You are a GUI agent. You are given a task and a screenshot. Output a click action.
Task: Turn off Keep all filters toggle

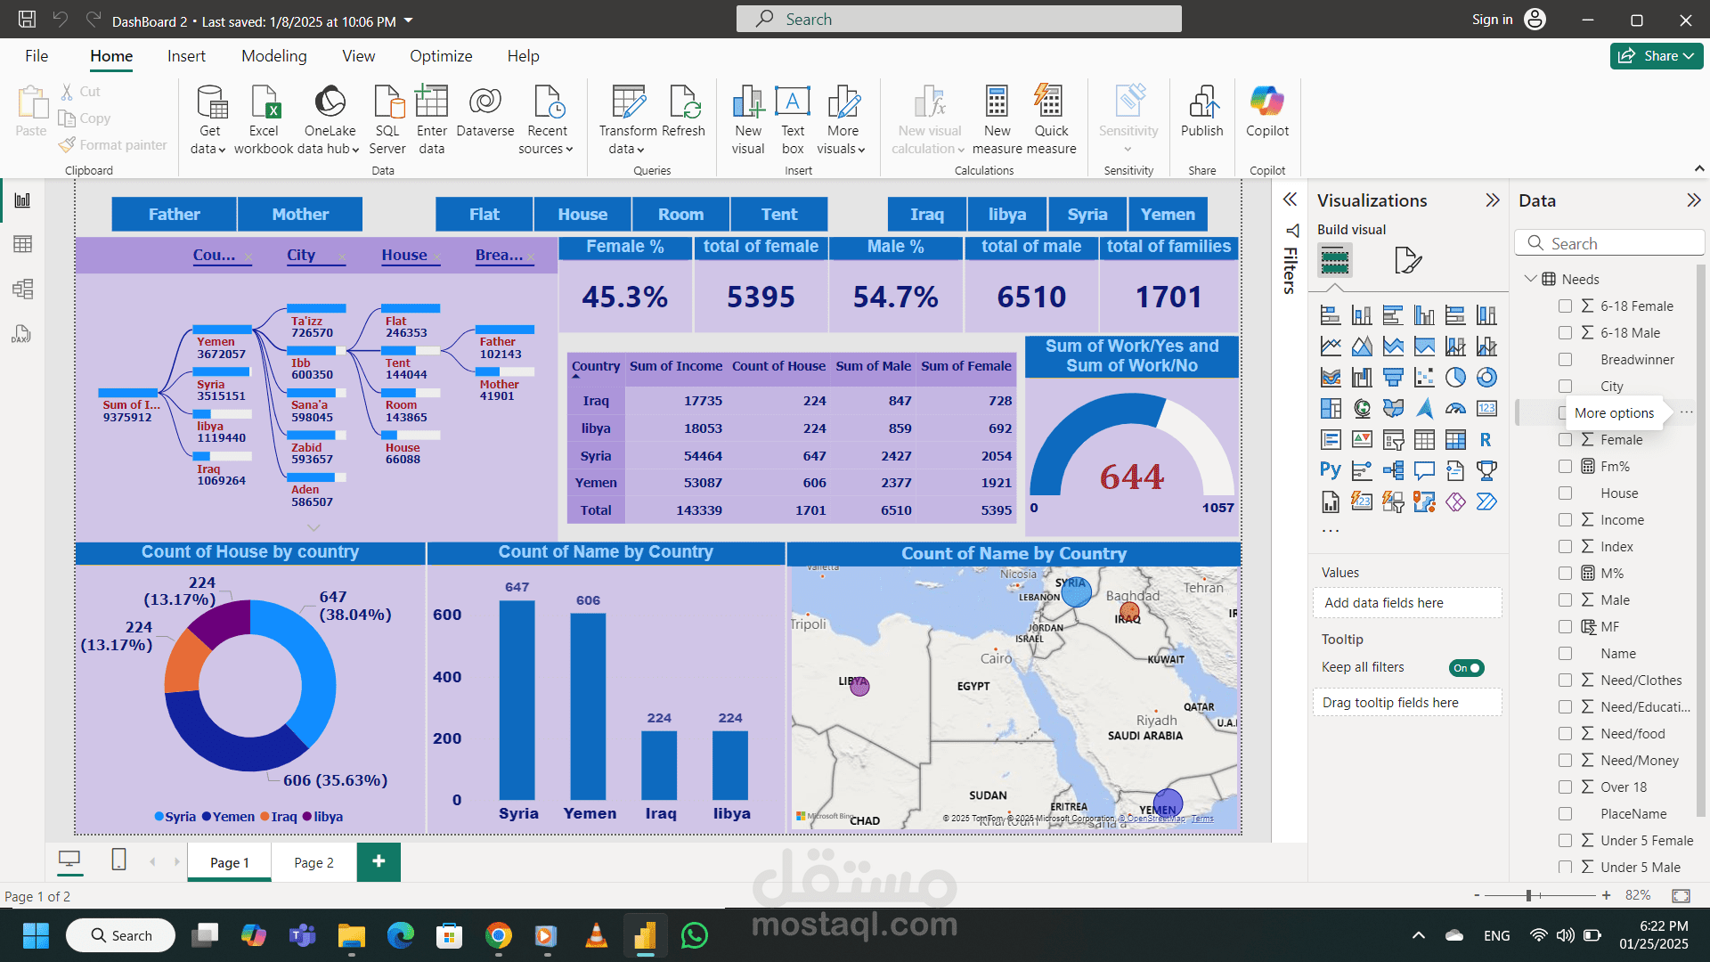(1466, 668)
